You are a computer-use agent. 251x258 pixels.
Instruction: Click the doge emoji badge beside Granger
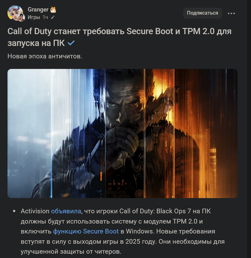[x=53, y=10]
